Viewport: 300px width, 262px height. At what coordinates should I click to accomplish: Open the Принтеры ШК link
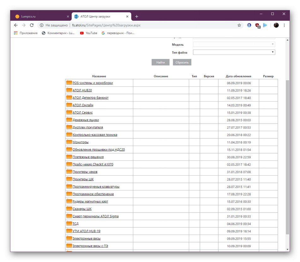coord(83,179)
